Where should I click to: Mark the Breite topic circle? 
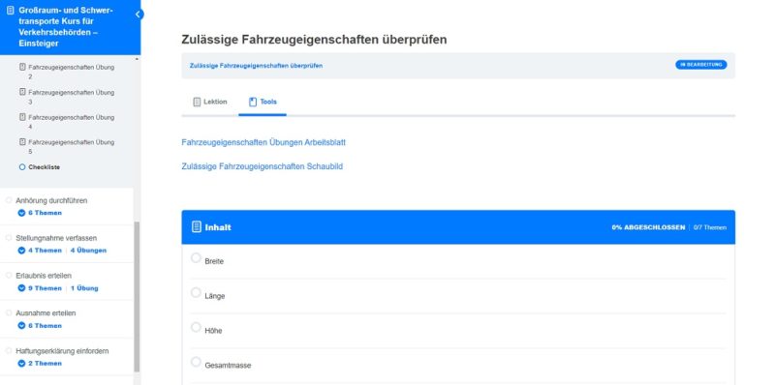click(196, 257)
